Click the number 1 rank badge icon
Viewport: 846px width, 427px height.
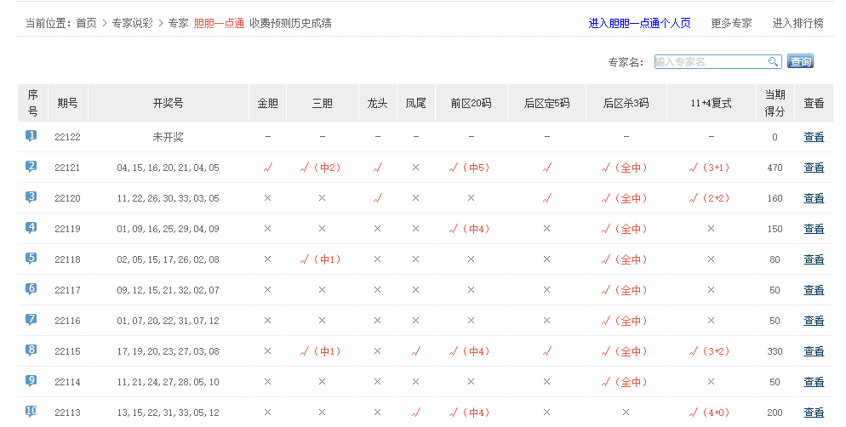point(31,136)
